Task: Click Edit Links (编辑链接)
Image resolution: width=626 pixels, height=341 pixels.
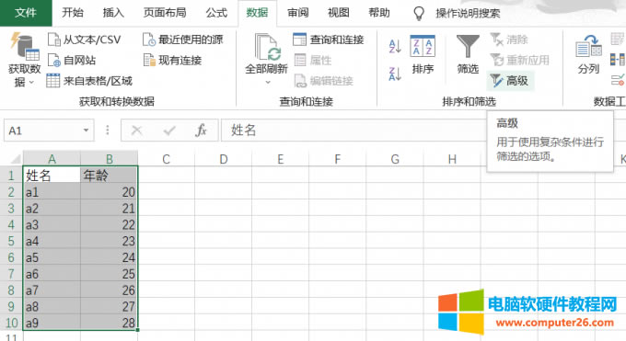Action: coord(324,81)
